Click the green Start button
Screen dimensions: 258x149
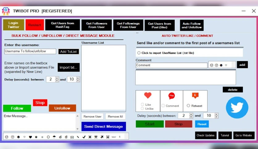click(150, 124)
